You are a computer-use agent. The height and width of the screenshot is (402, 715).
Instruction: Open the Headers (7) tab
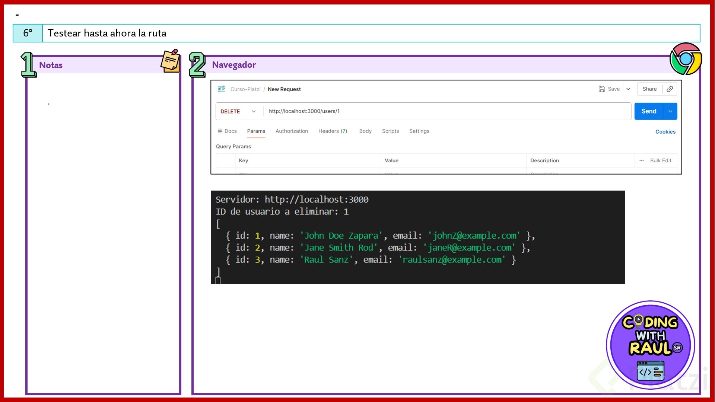point(333,131)
